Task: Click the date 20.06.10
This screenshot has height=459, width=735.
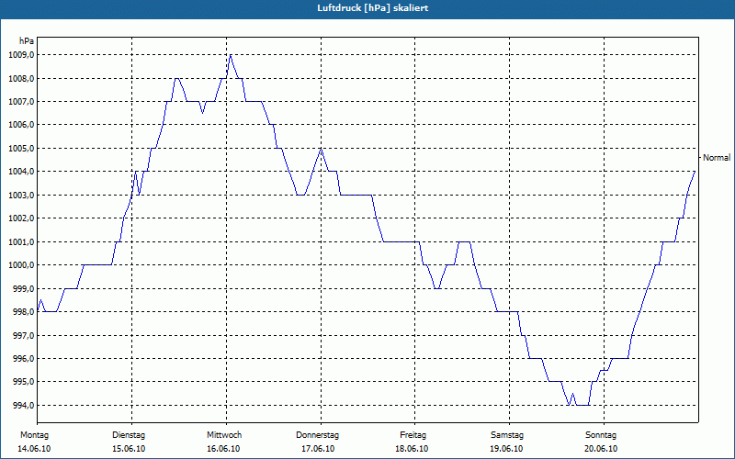Action: point(601,449)
